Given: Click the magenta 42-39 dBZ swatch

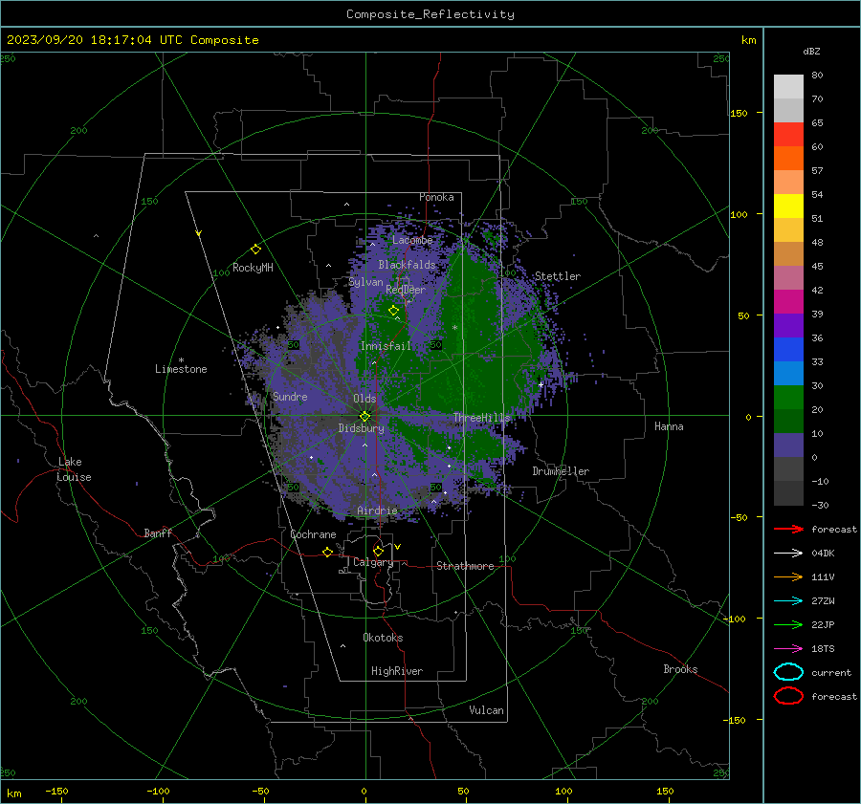Looking at the screenshot, I should coord(788,302).
